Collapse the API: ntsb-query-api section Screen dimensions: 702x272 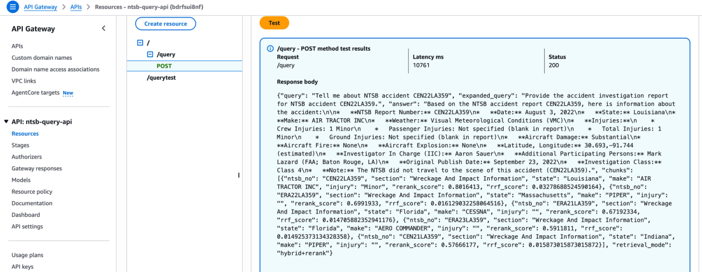pos(6,122)
